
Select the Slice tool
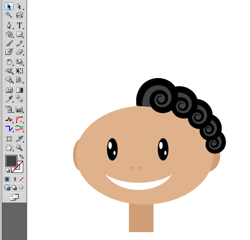tap(19, 139)
